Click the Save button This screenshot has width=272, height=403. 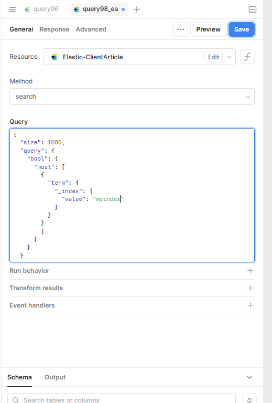tap(242, 29)
